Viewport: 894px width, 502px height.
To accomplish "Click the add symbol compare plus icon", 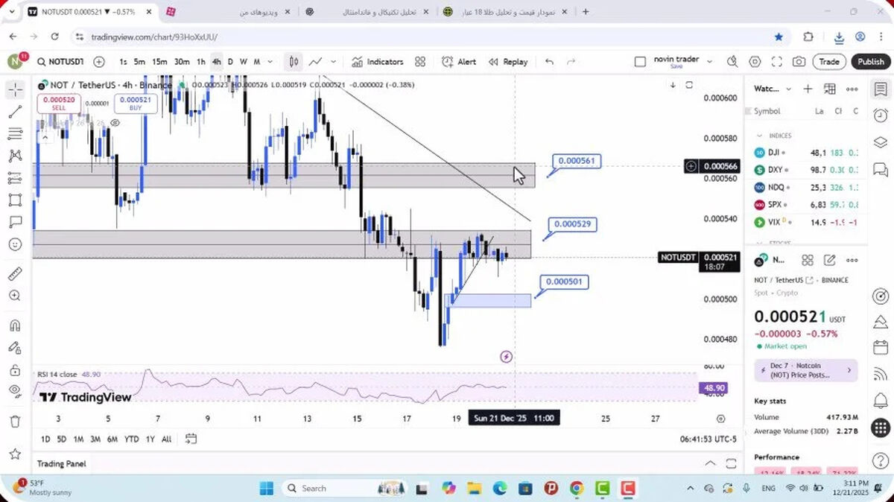I will tap(99, 62).
